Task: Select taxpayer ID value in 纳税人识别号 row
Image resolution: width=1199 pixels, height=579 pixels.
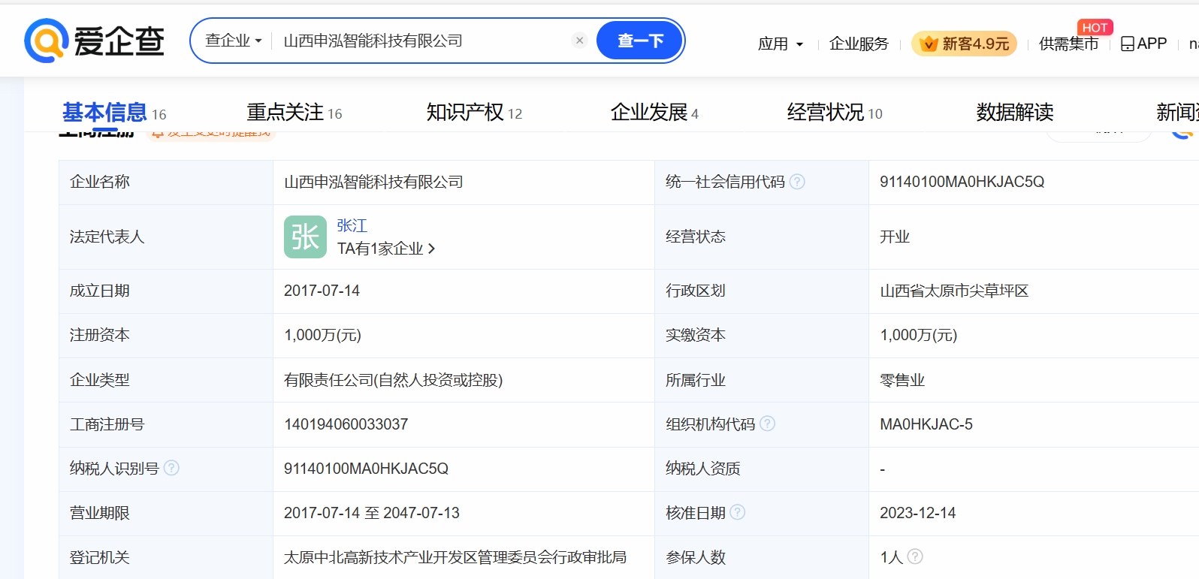Action: coord(366,469)
